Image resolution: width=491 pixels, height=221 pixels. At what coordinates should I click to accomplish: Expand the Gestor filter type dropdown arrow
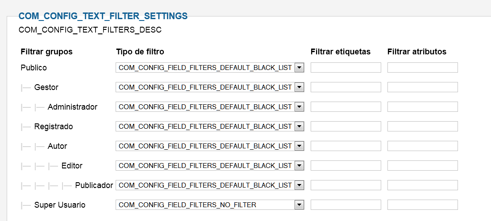coord(300,87)
